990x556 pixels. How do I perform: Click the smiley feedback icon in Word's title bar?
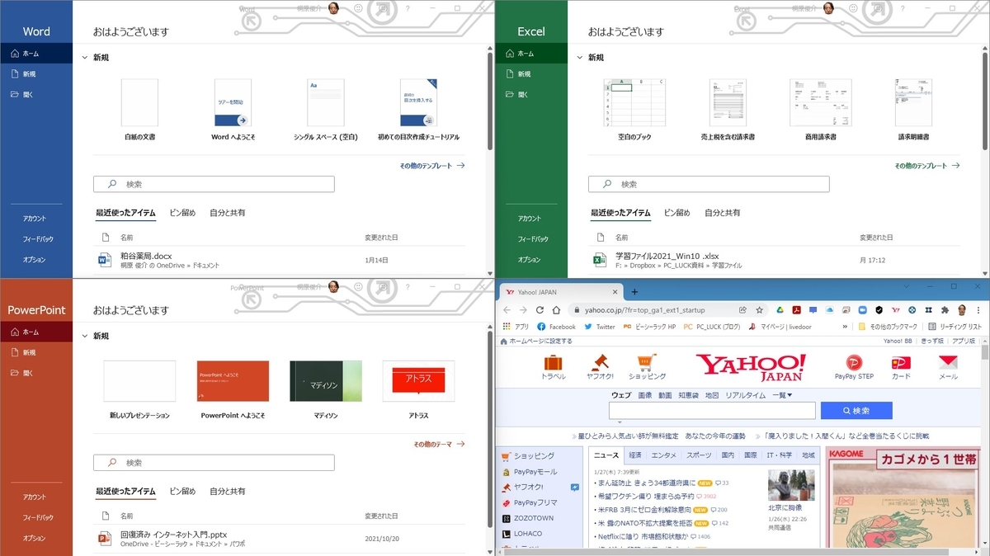[357, 7]
